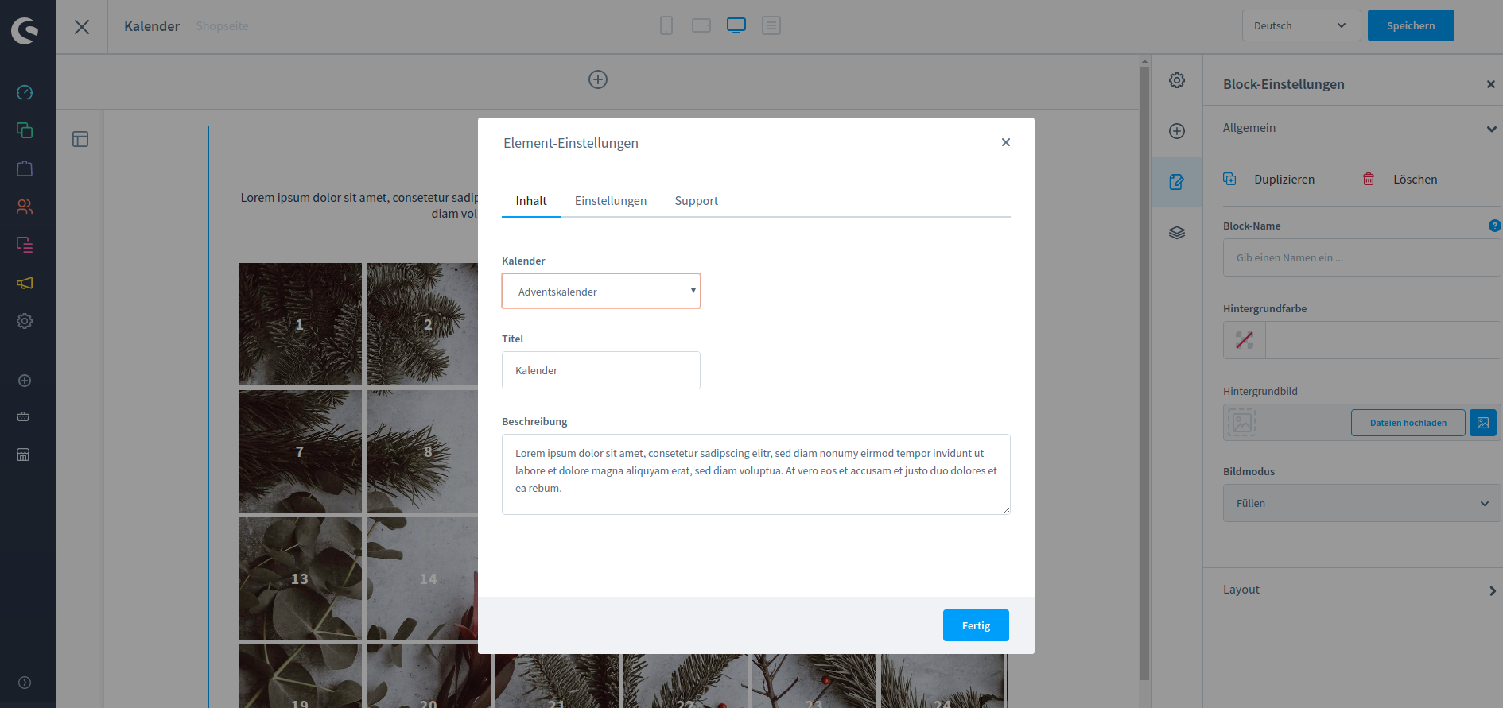This screenshot has height=708, width=1503.
Task: Open block edit pencil icon
Action: (x=1177, y=182)
